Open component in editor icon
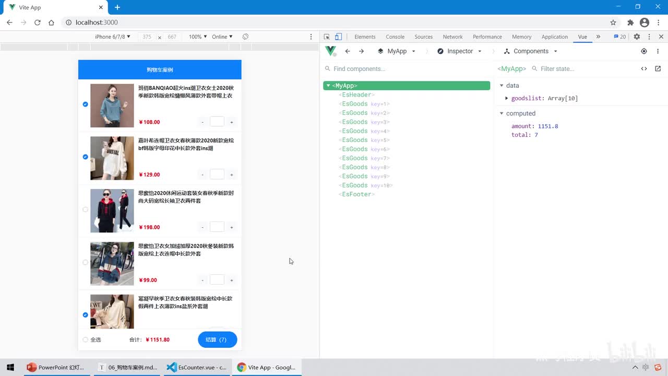The height and width of the screenshot is (376, 668). click(x=658, y=68)
